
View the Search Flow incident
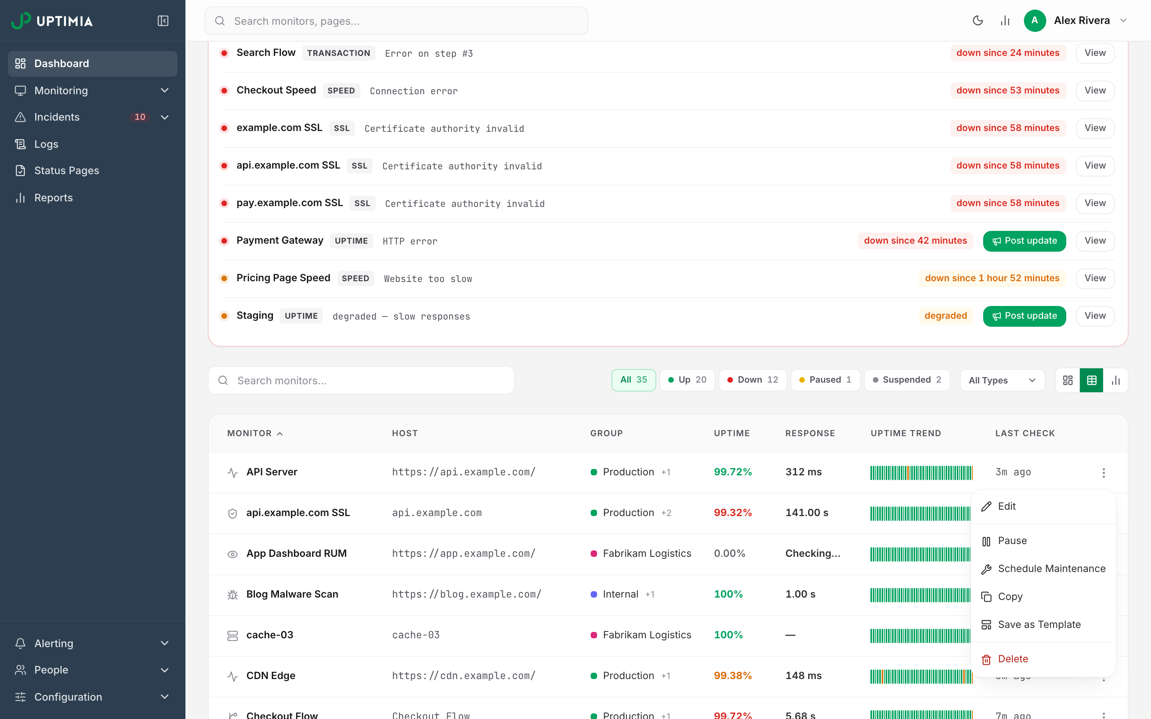(x=1095, y=53)
